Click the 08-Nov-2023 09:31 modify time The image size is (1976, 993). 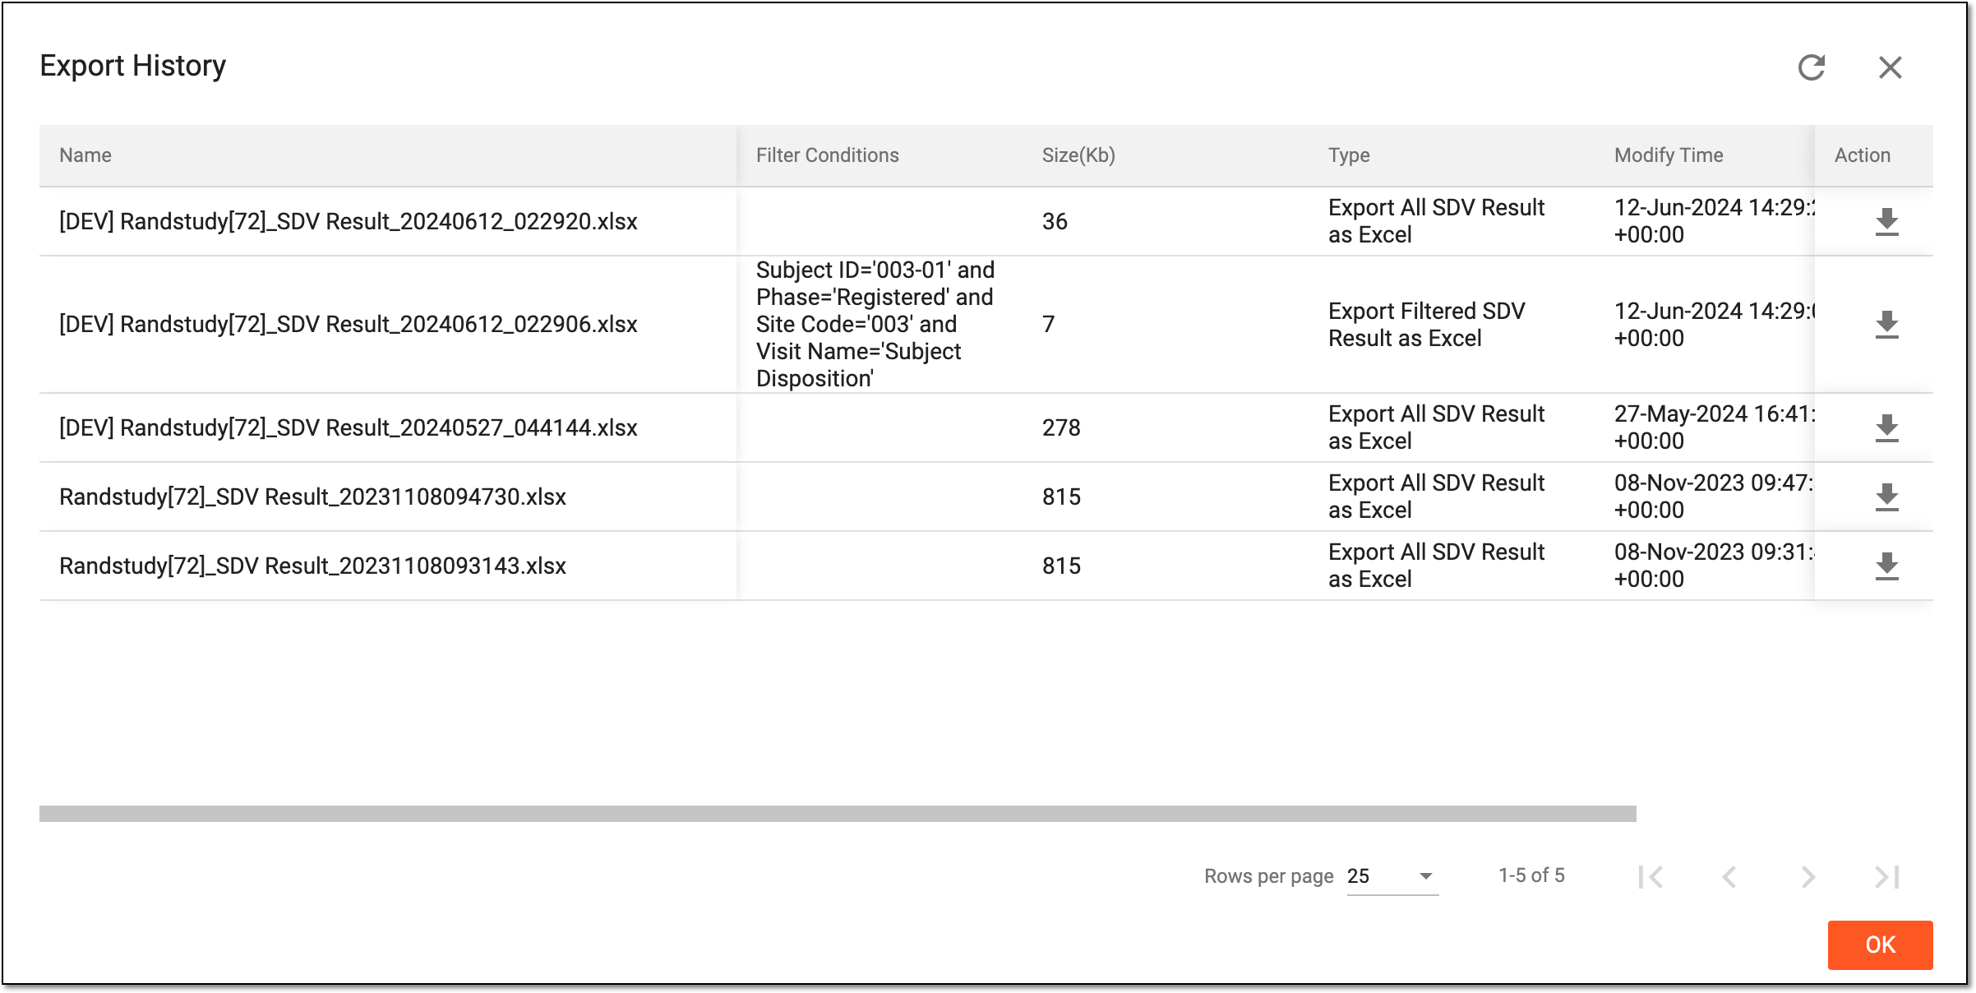[x=1715, y=566]
